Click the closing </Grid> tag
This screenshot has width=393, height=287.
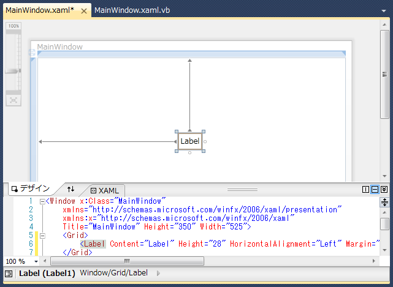pos(77,252)
